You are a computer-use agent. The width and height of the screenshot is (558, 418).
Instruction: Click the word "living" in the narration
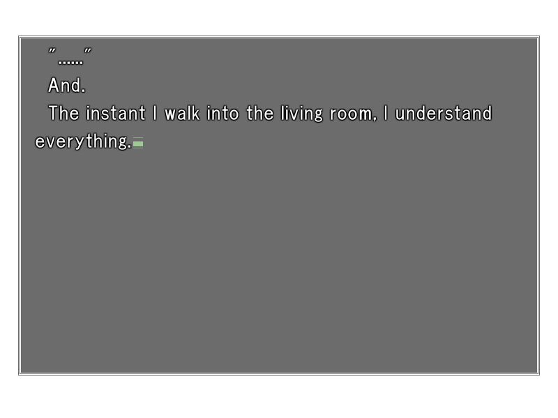click(x=301, y=114)
